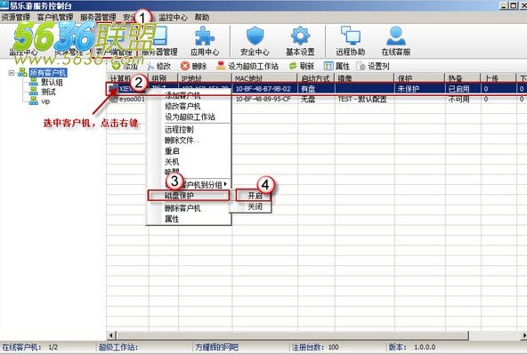
Task: Click the 服务器管理 toolbar icon
Action: pyautogui.click(x=159, y=41)
